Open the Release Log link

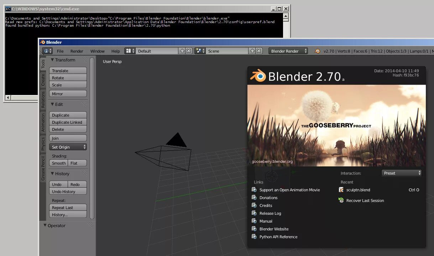[x=270, y=213]
